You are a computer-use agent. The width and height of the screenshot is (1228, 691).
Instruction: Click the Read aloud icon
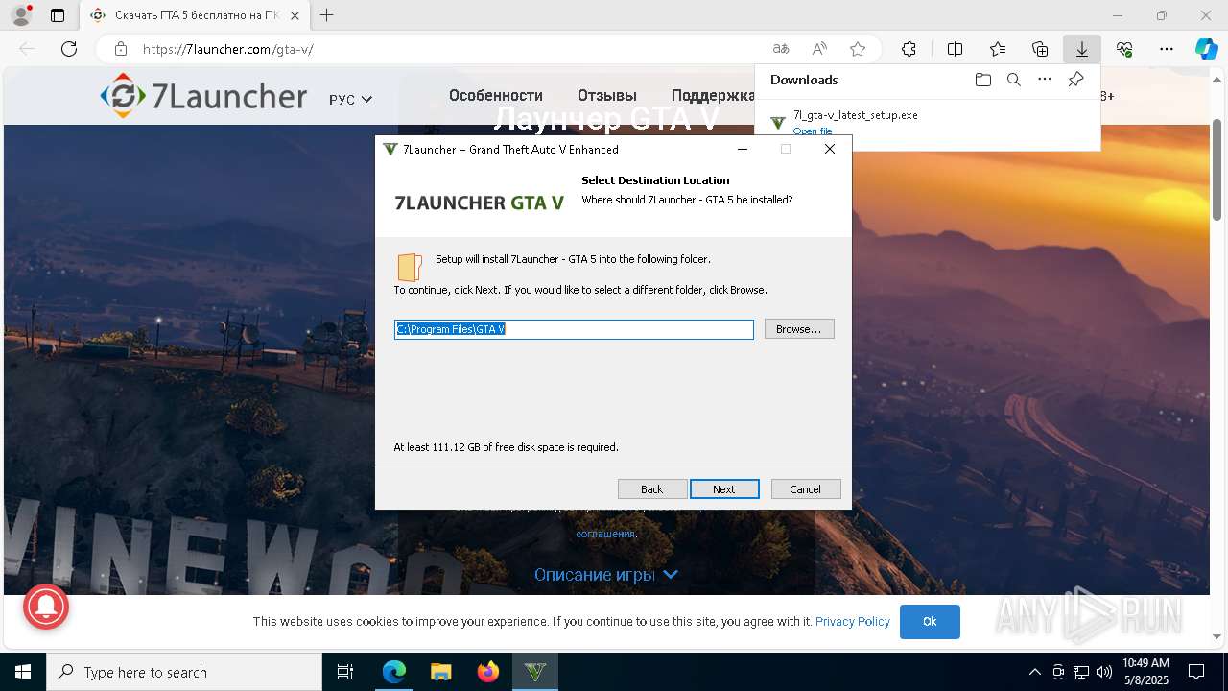(x=819, y=49)
